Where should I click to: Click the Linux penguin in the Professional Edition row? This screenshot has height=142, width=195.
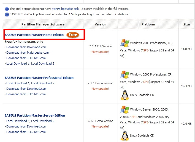pos(125,95)
